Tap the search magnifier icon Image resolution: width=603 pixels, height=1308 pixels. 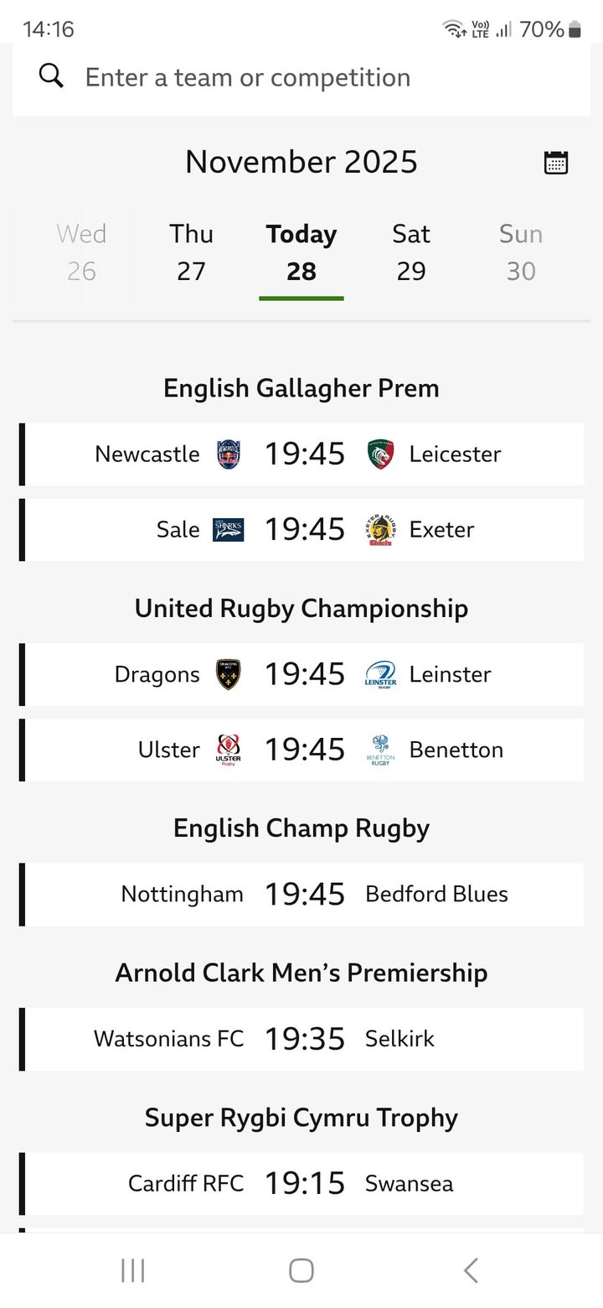51,77
